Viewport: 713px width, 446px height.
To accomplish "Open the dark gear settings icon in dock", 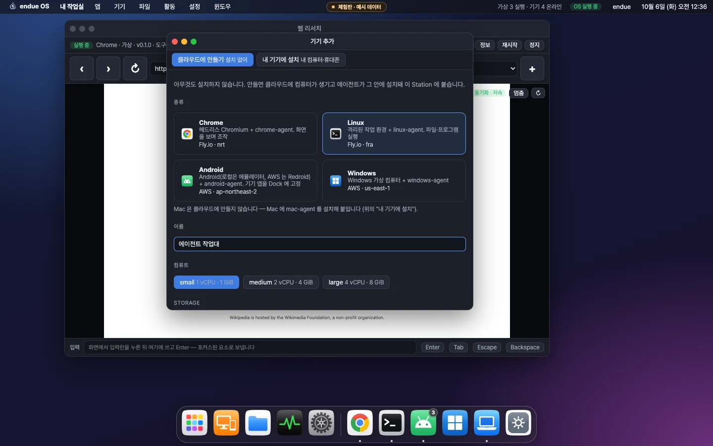I will (321, 423).
